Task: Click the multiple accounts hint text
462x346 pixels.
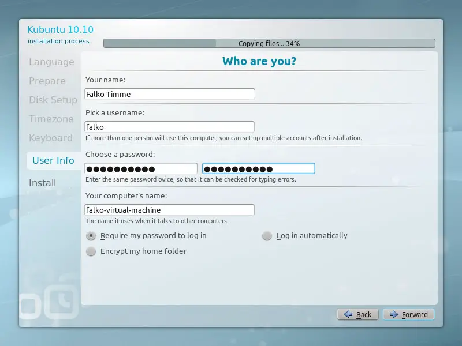Action: coord(223,138)
